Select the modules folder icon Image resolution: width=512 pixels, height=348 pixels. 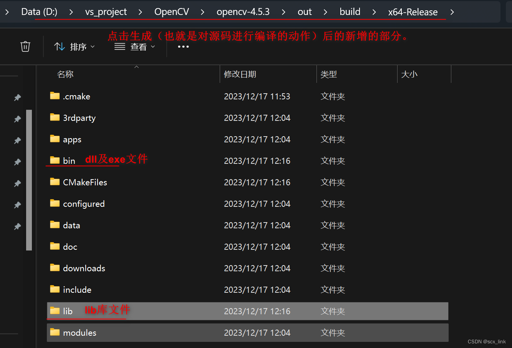click(x=55, y=332)
